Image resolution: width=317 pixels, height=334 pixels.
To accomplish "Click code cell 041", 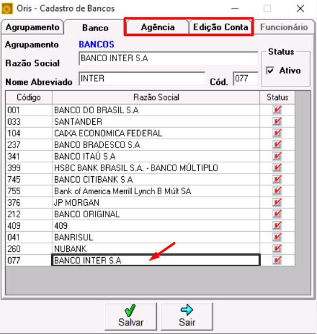I will pyautogui.click(x=29, y=237).
